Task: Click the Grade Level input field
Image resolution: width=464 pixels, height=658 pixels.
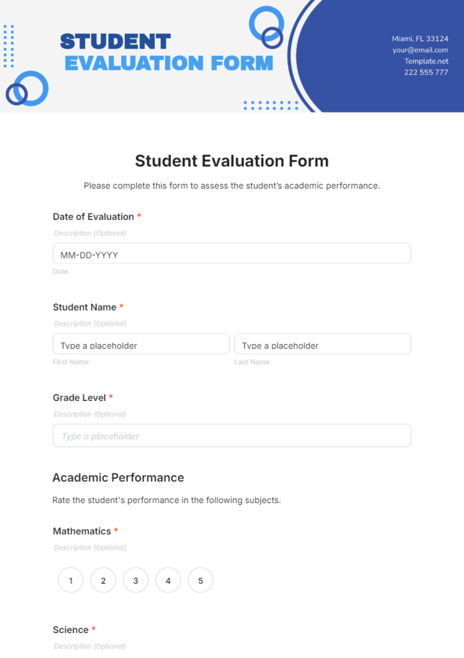Action: (x=232, y=436)
